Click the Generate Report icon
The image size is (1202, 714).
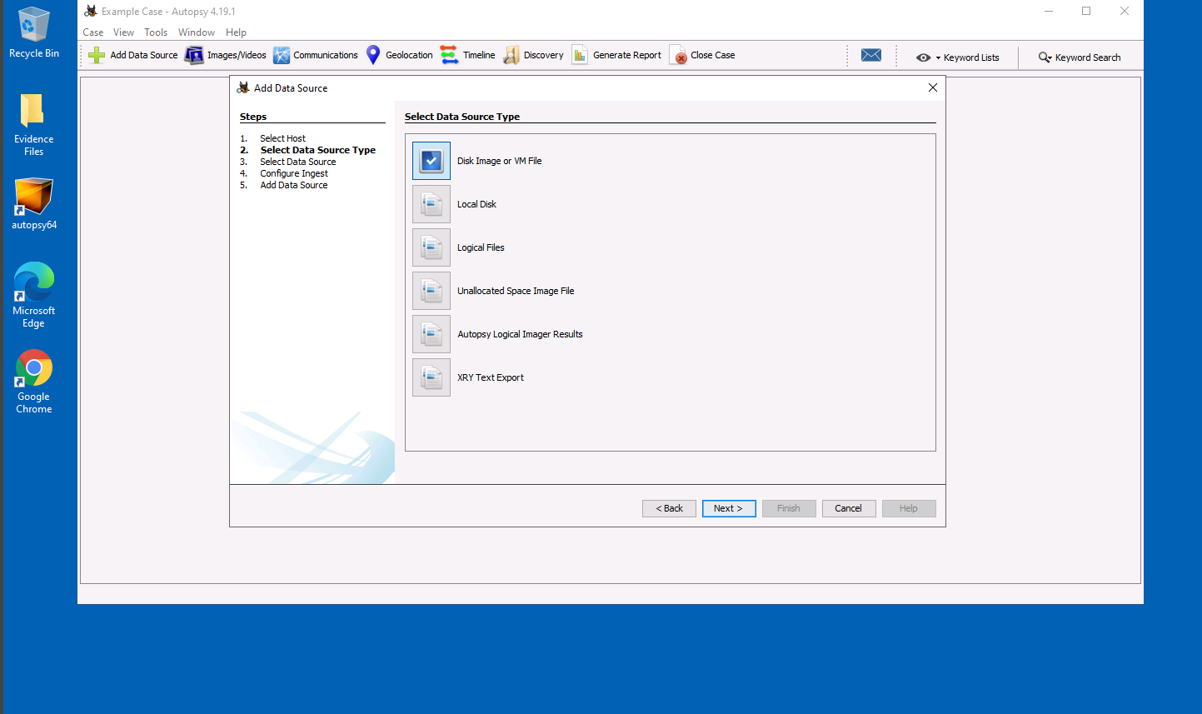click(580, 56)
